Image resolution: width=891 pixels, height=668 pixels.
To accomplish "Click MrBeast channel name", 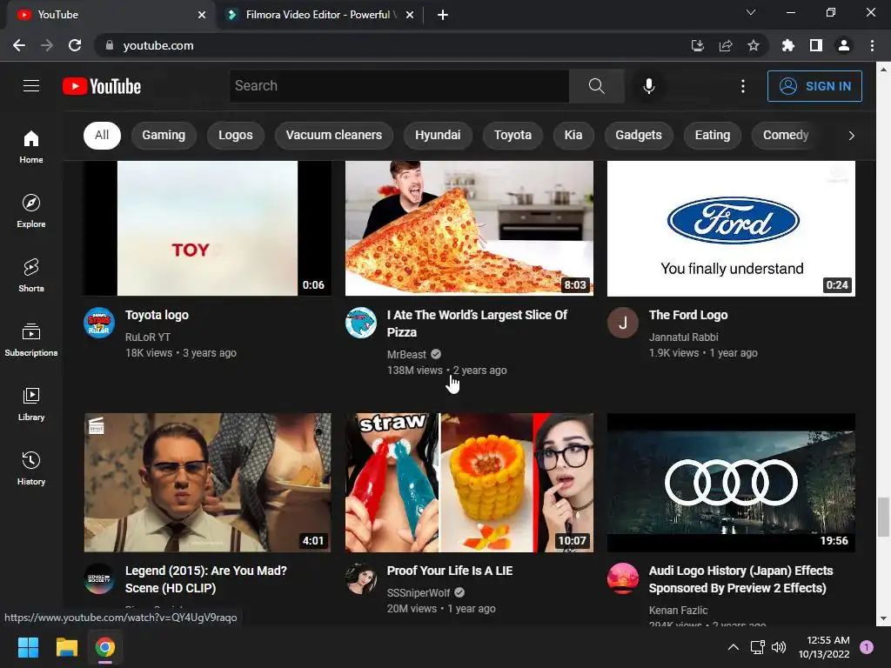I will (x=406, y=355).
